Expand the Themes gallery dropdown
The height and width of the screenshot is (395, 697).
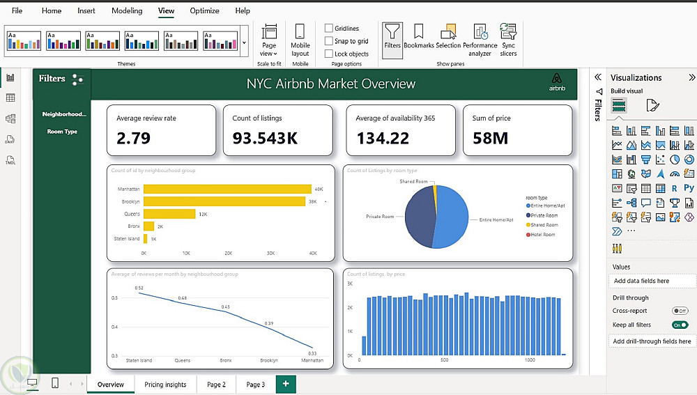tap(244, 42)
